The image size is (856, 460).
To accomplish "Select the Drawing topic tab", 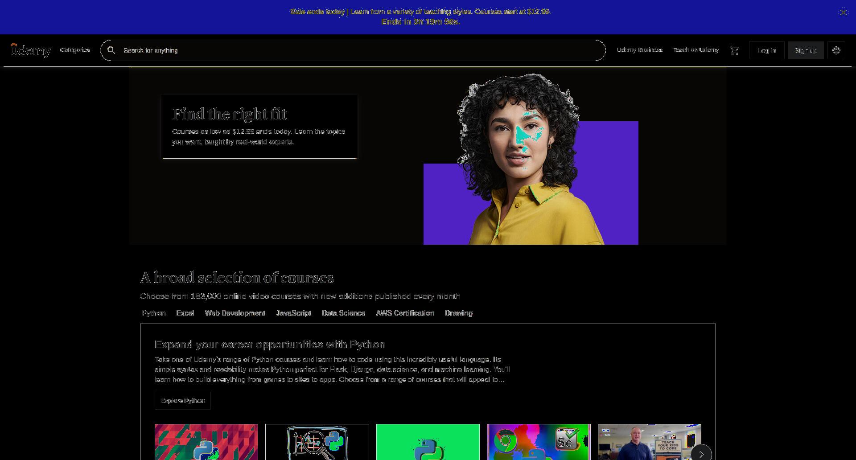I will point(458,313).
